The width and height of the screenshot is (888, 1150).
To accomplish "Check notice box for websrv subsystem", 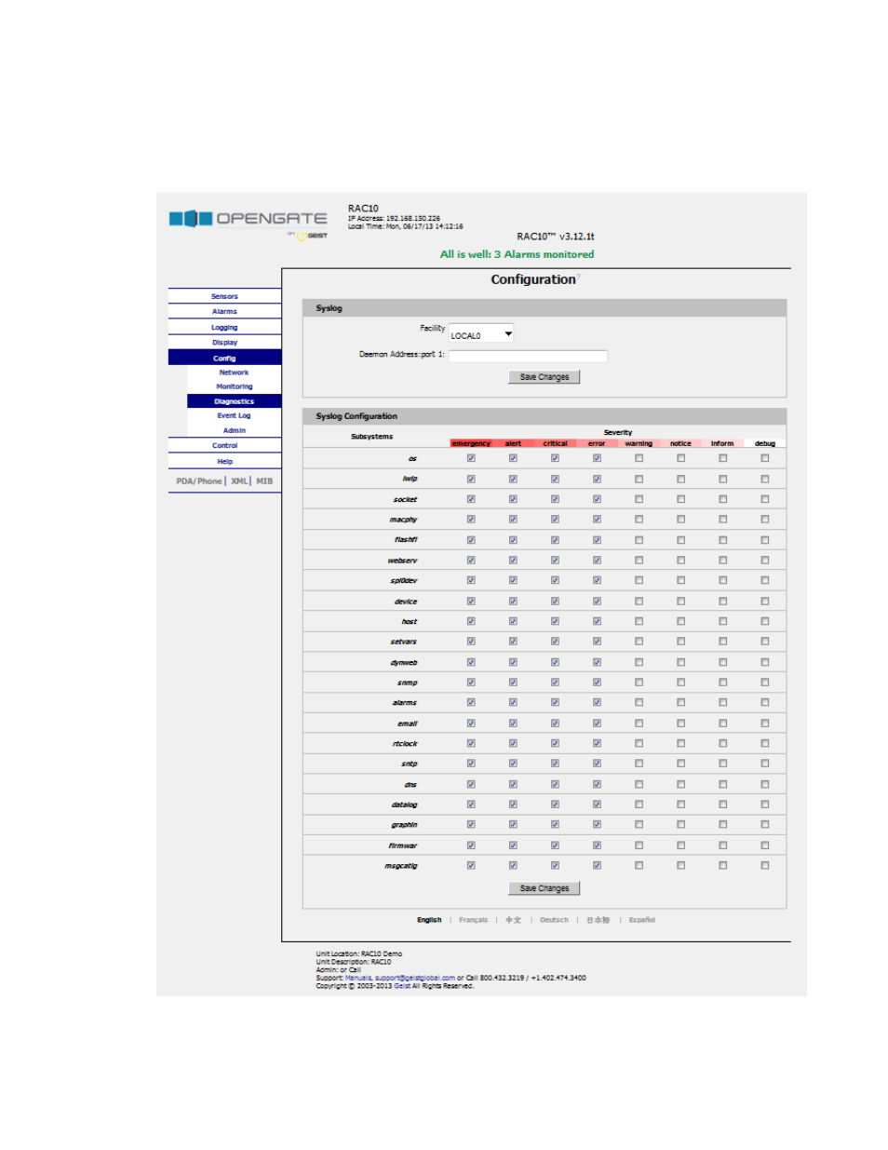I will pyautogui.click(x=680, y=560).
